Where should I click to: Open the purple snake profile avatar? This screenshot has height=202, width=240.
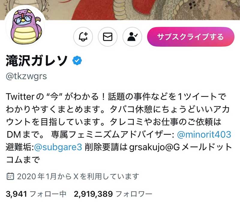tap(25, 26)
